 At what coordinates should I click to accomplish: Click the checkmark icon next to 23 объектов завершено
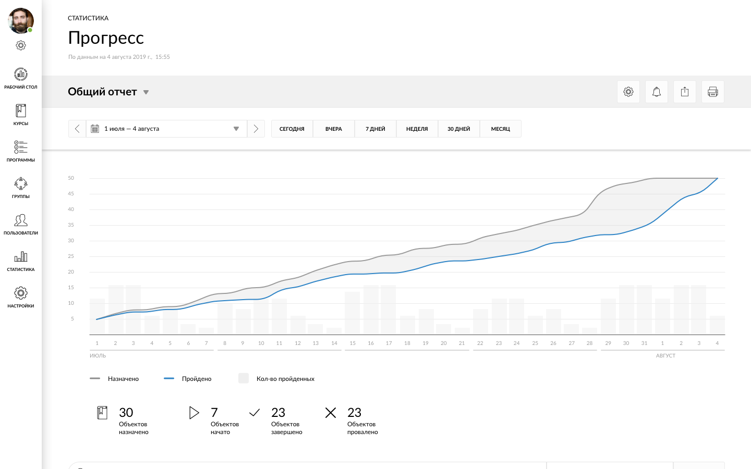point(255,413)
